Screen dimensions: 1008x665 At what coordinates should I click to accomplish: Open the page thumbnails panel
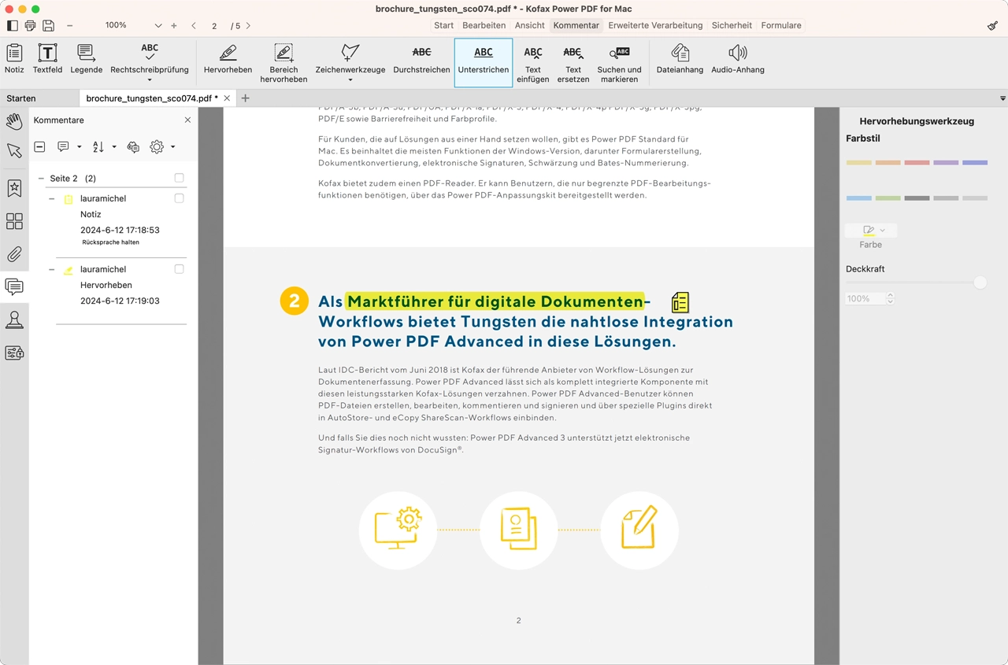(14, 221)
